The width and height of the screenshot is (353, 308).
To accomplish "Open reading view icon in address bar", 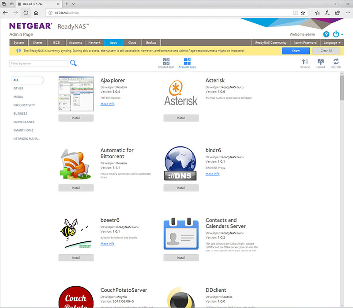I will [295, 13].
